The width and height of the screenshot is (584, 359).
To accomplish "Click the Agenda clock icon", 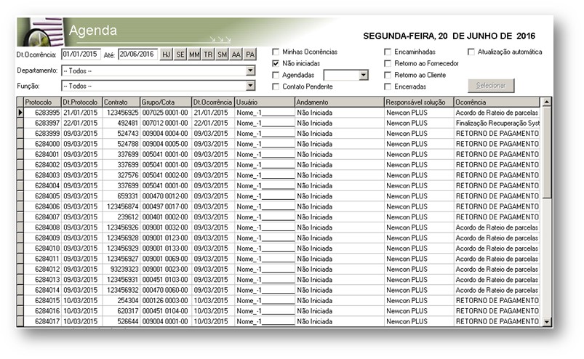I will [40, 33].
